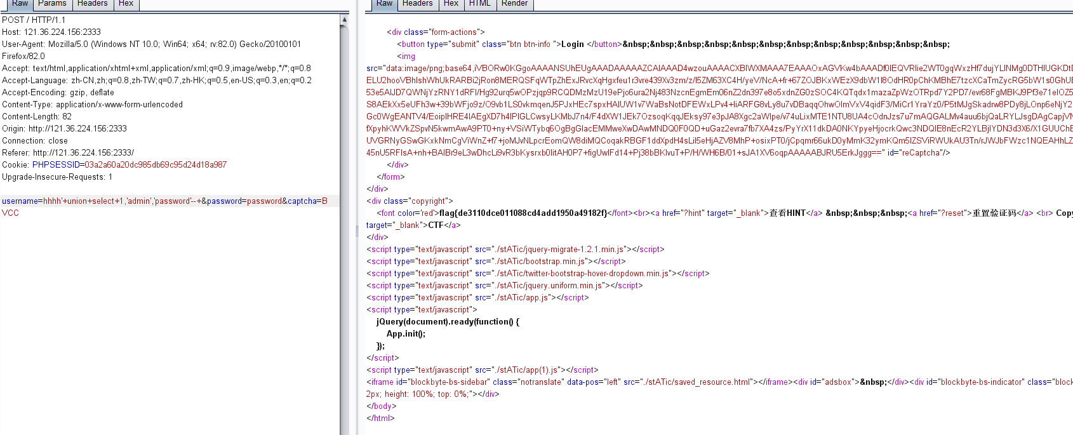The width and height of the screenshot is (1073, 435).
Task: Switch to the response Hex tab
Action: [x=451, y=4]
